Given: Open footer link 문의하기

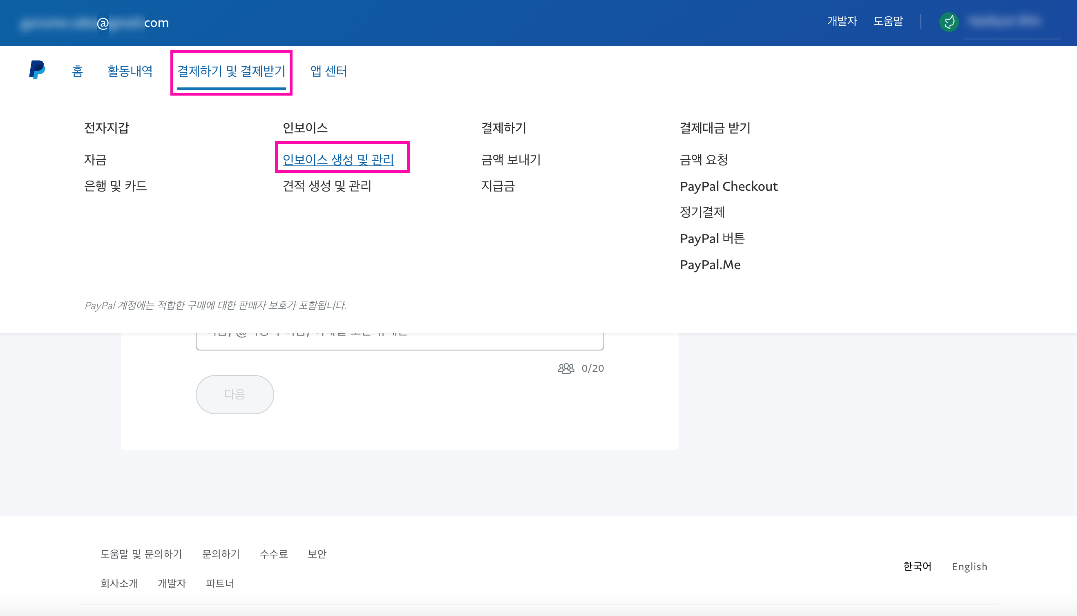Looking at the screenshot, I should coord(221,554).
